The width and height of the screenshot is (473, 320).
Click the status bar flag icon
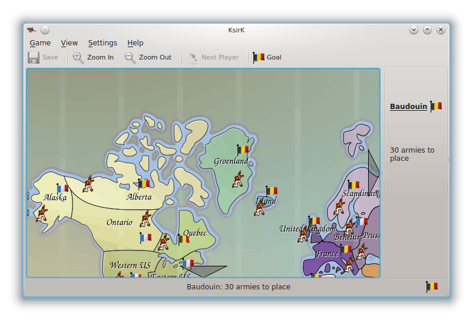click(x=432, y=286)
